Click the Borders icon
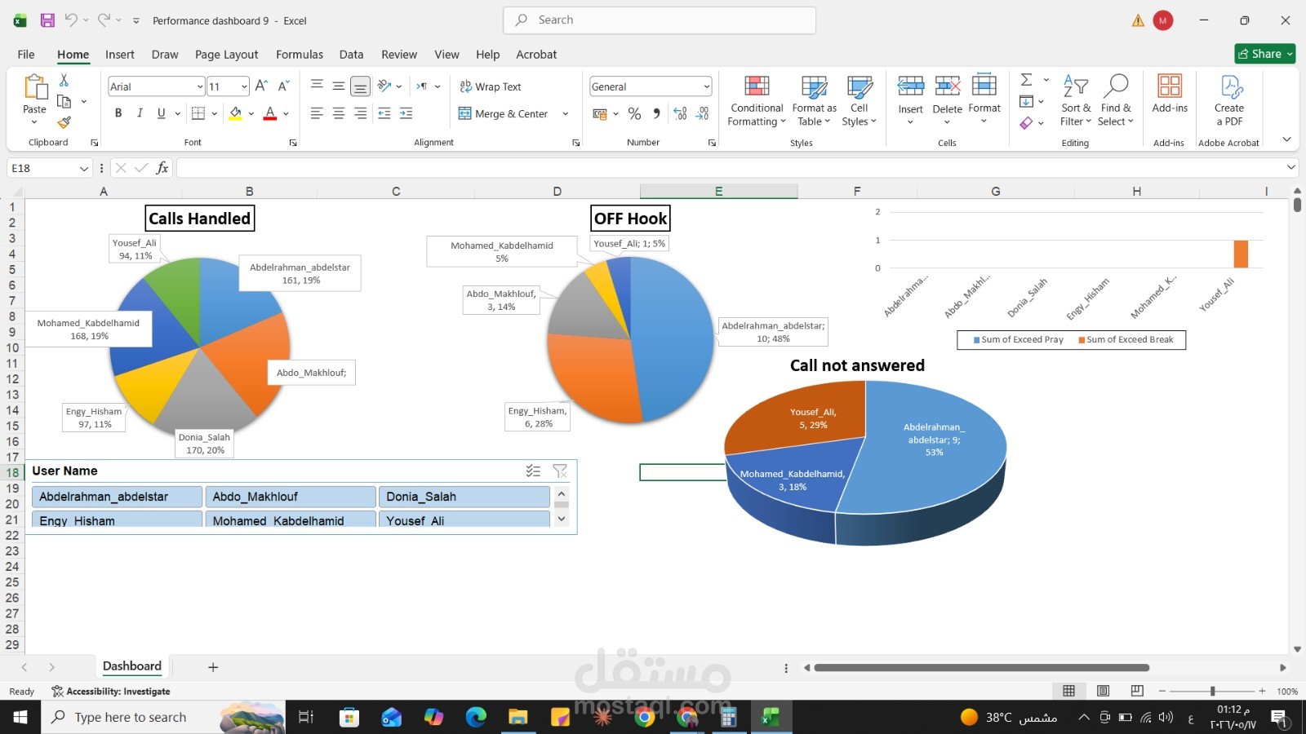1306x734 pixels. click(198, 113)
